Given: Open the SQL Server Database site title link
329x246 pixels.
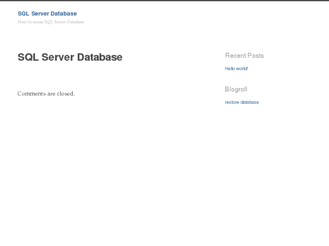Looking at the screenshot, I should tap(47, 14).
